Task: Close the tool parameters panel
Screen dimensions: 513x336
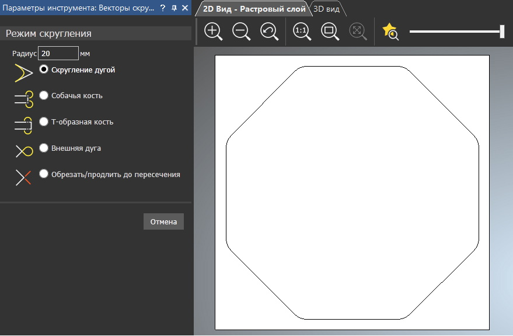Action: [x=185, y=8]
